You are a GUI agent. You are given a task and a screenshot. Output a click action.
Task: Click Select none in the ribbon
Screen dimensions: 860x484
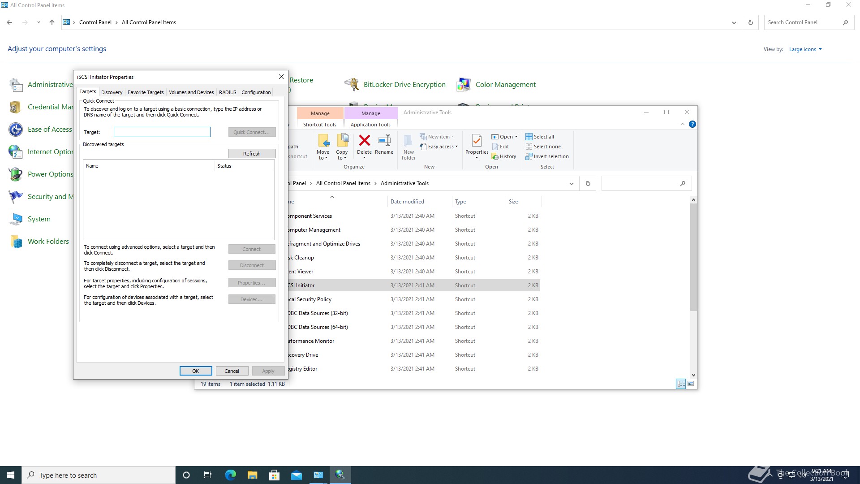coord(543,147)
